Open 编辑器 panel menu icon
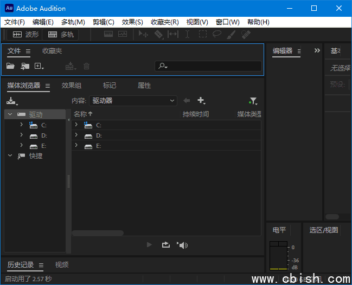The width and height of the screenshot is (352, 285). point(299,51)
